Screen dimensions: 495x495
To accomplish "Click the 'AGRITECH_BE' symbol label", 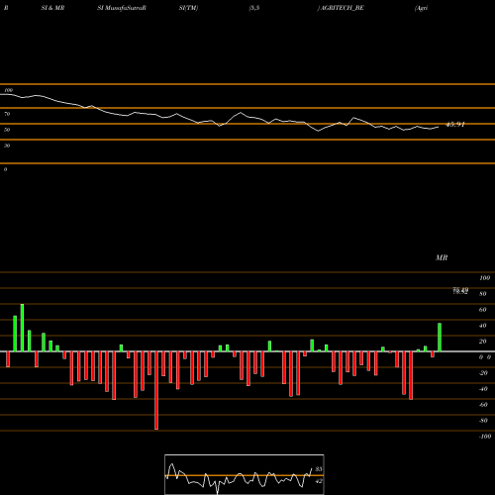I will pyautogui.click(x=342, y=8).
